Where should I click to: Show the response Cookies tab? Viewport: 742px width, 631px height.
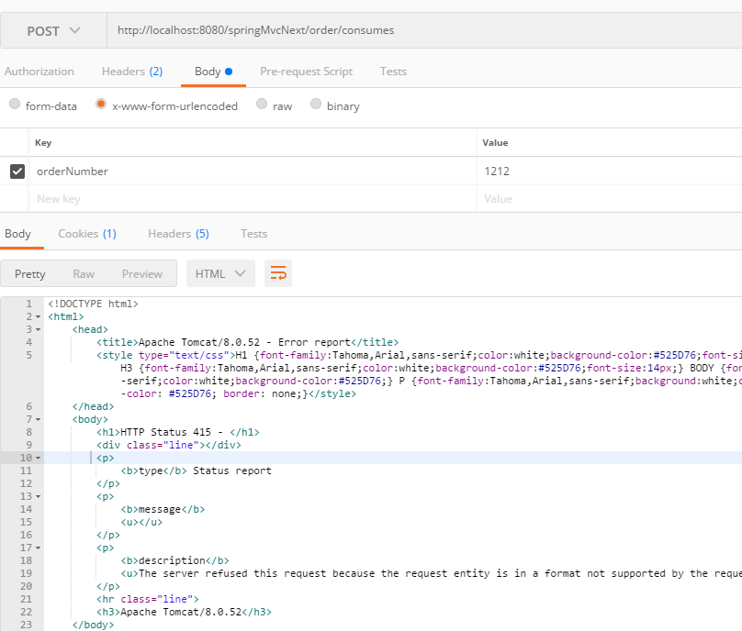[x=86, y=234]
